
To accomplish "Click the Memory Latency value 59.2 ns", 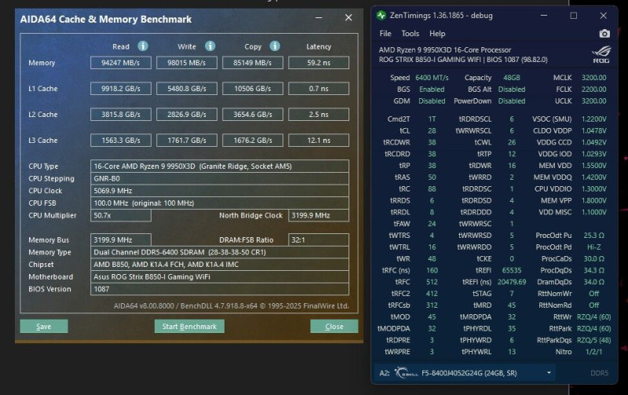I will tap(319, 63).
